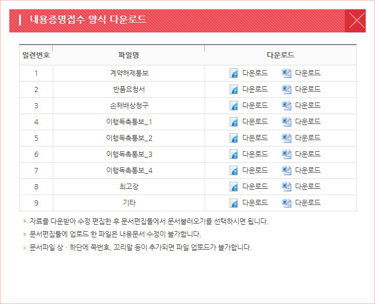This screenshot has height=304, width=375.
Task: Click the HWP file icon for 손해배상청구
Action: click(x=234, y=105)
